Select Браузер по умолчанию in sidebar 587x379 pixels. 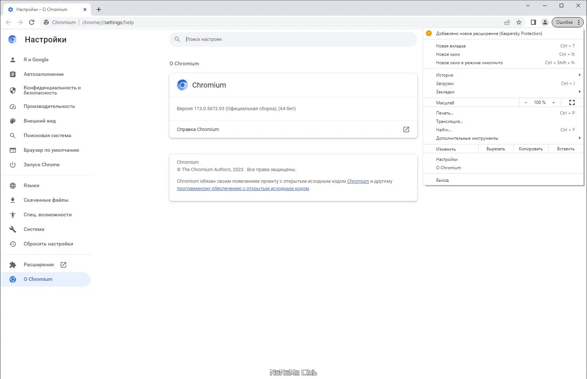[51, 150]
